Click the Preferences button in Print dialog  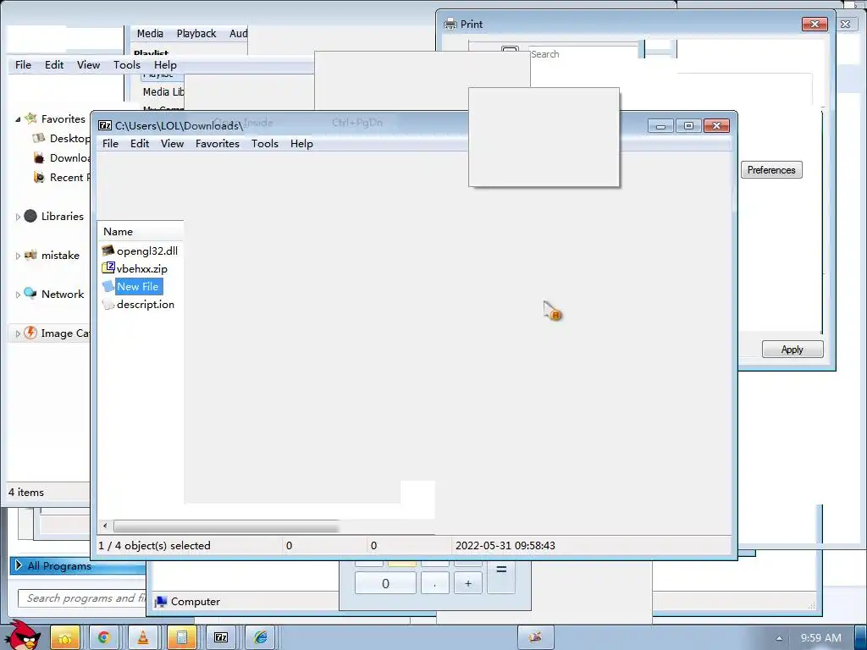pyautogui.click(x=771, y=169)
